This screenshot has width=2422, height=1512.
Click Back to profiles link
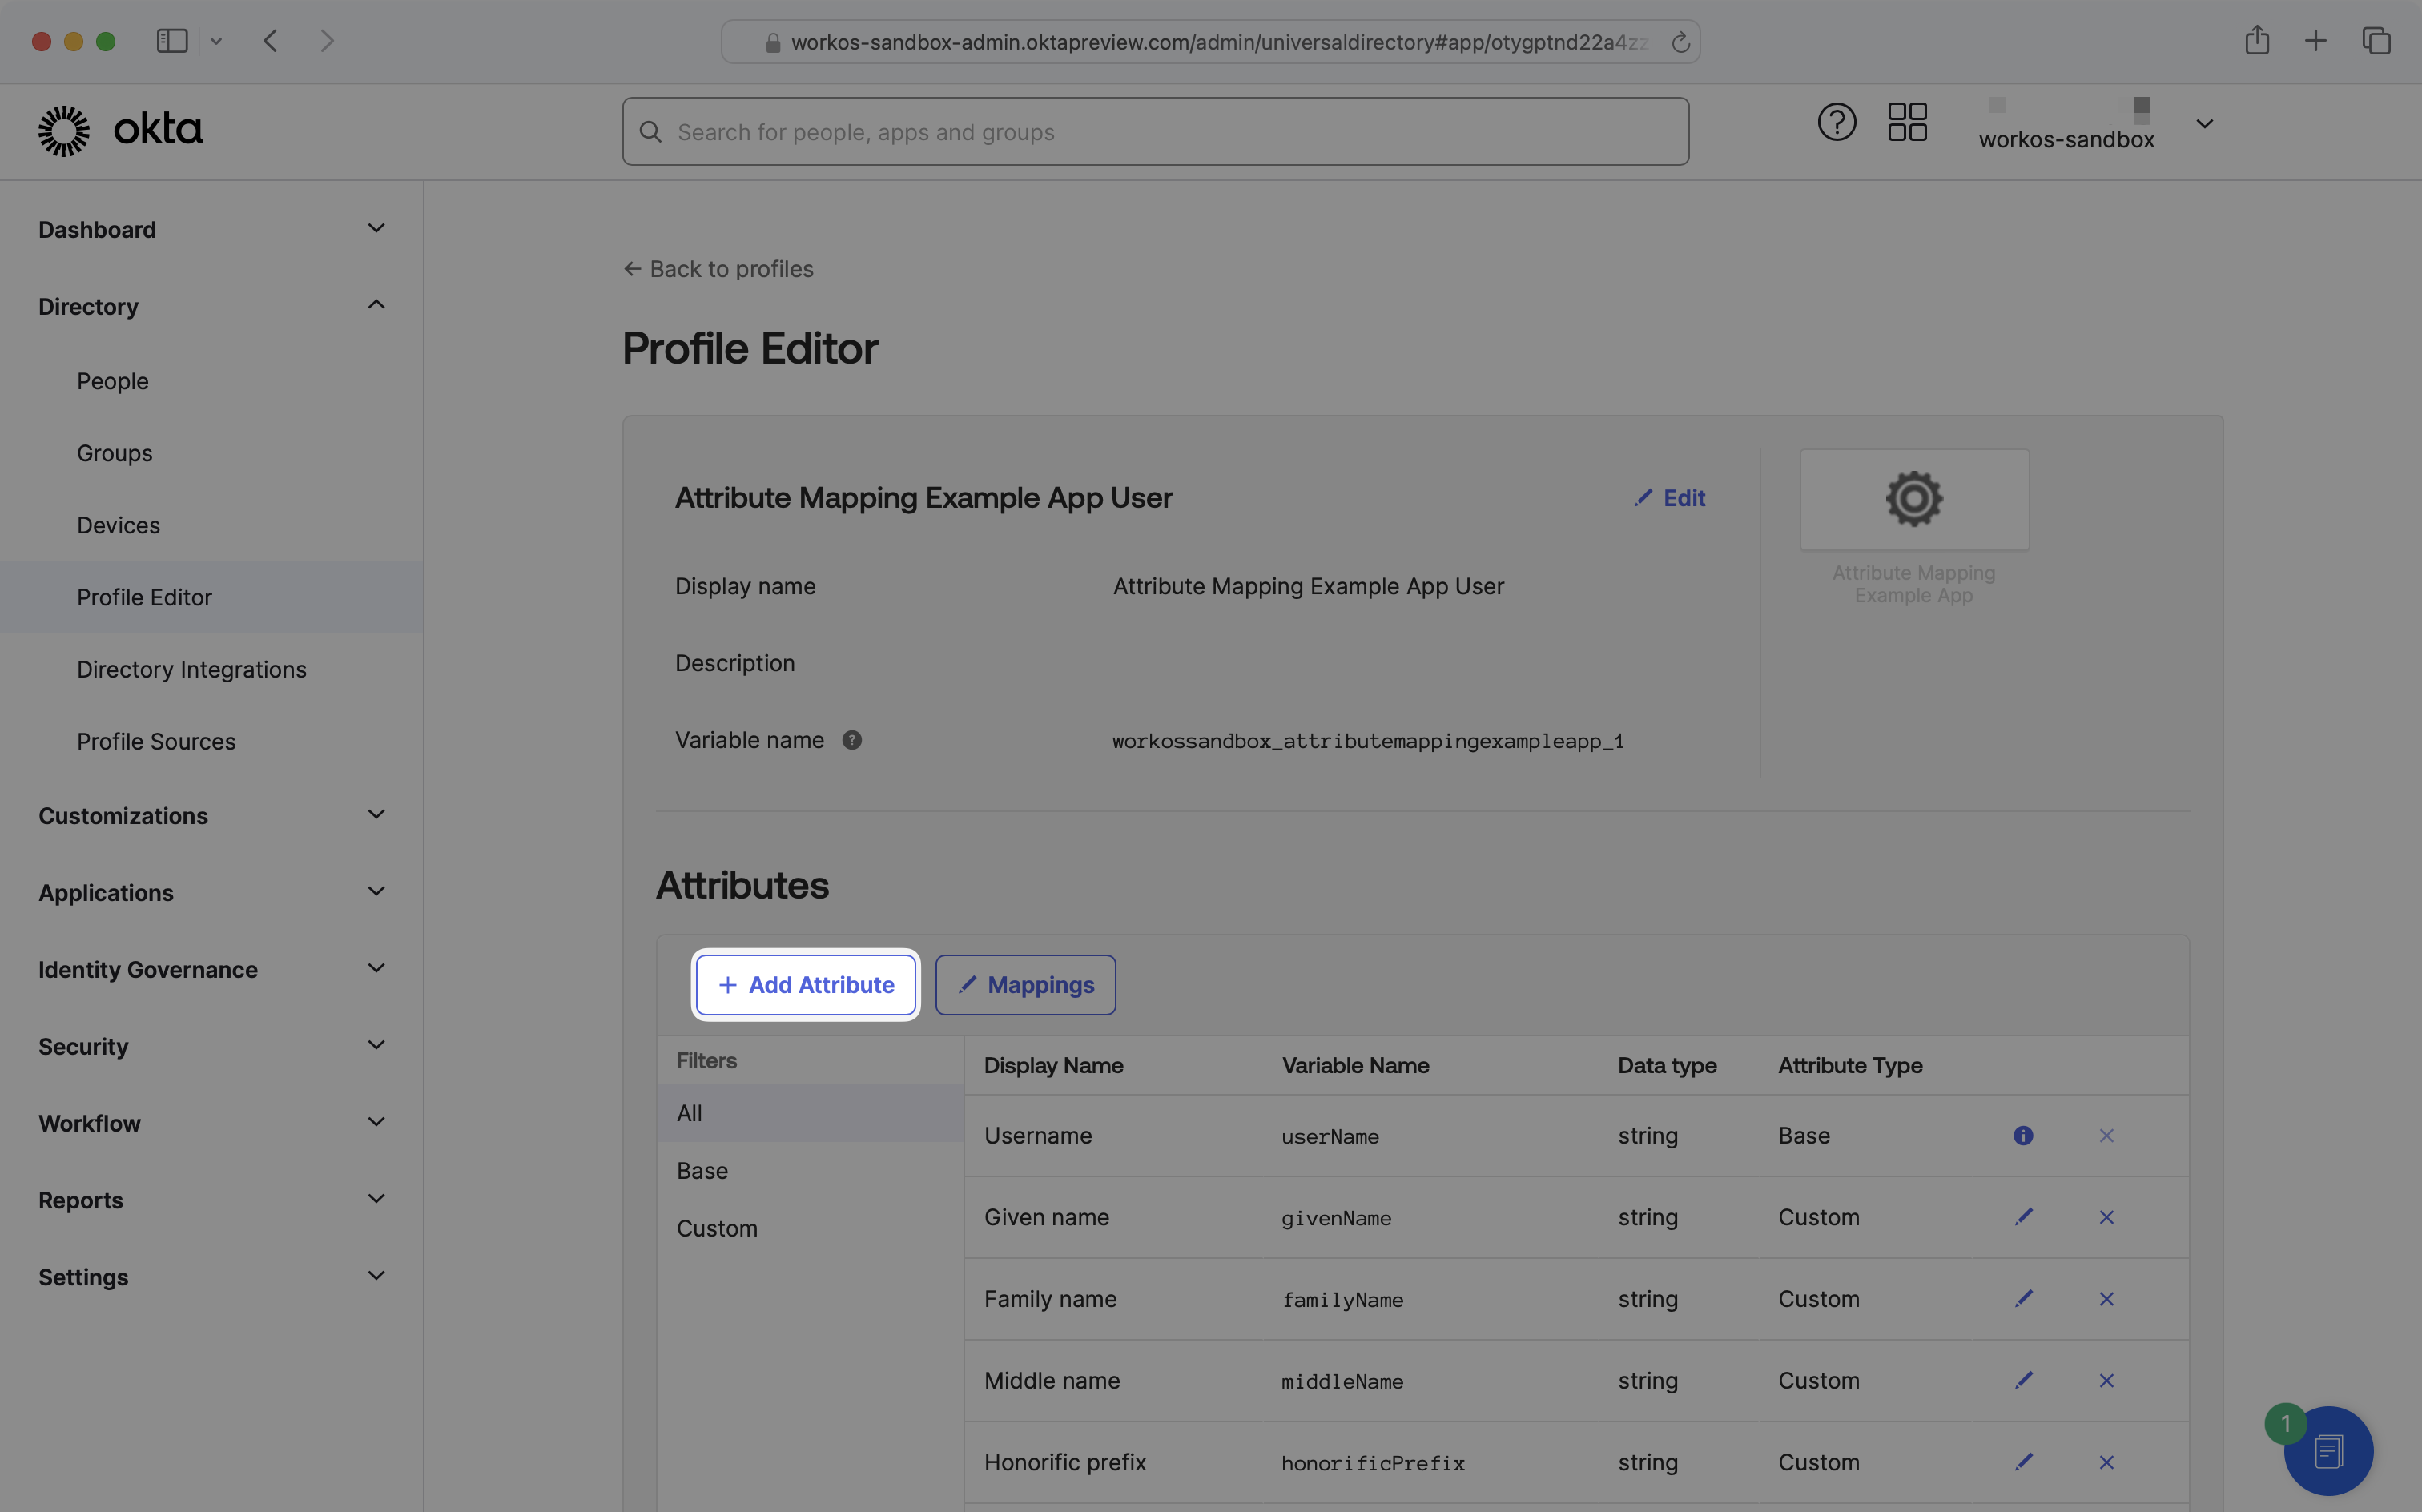click(x=718, y=269)
